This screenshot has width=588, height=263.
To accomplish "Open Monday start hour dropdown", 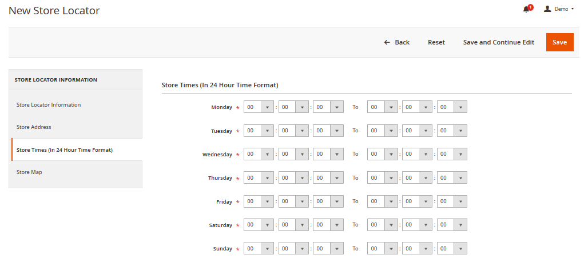I will (x=259, y=107).
